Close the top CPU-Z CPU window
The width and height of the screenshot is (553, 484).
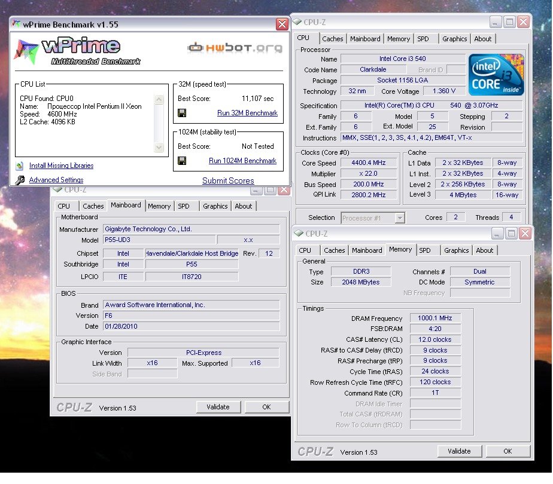(x=523, y=22)
